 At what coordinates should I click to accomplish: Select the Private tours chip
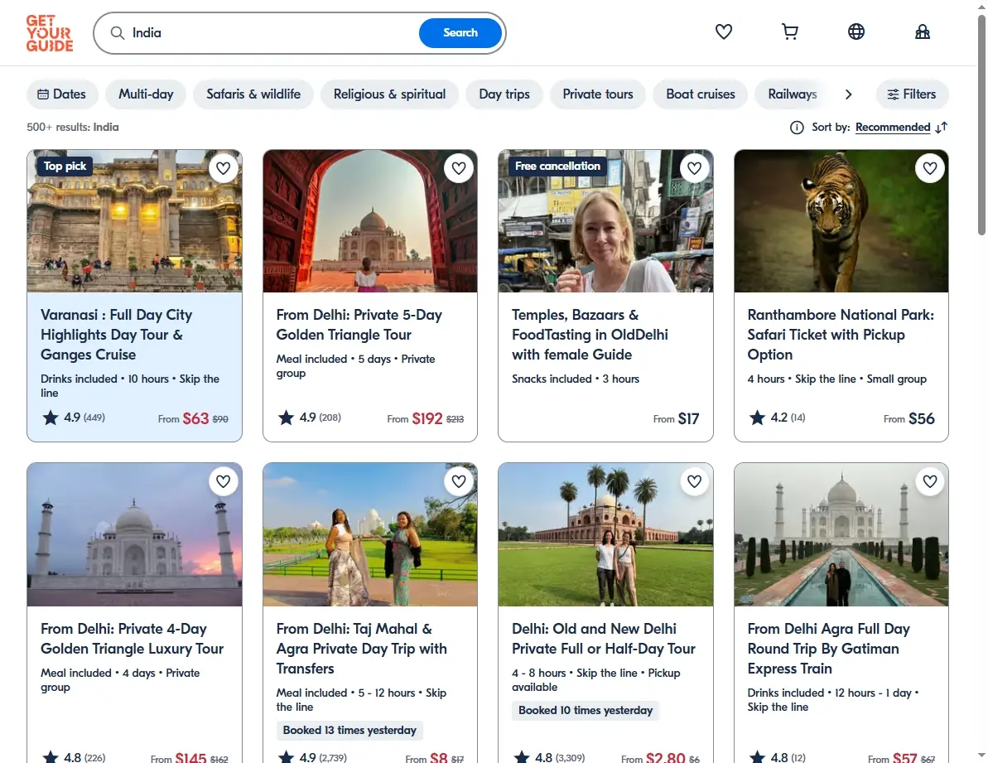[x=597, y=94]
